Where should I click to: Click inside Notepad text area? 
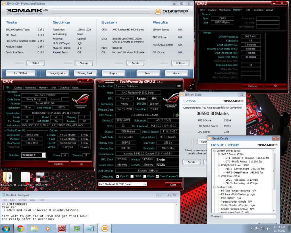pos(88,213)
